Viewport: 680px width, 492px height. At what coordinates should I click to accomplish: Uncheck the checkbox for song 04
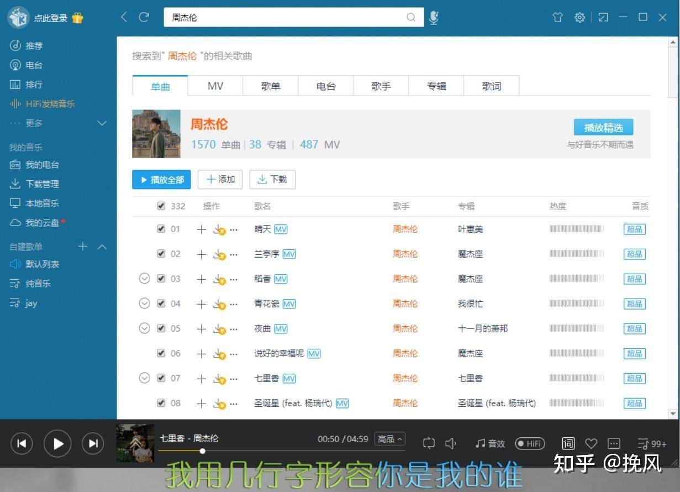click(161, 303)
